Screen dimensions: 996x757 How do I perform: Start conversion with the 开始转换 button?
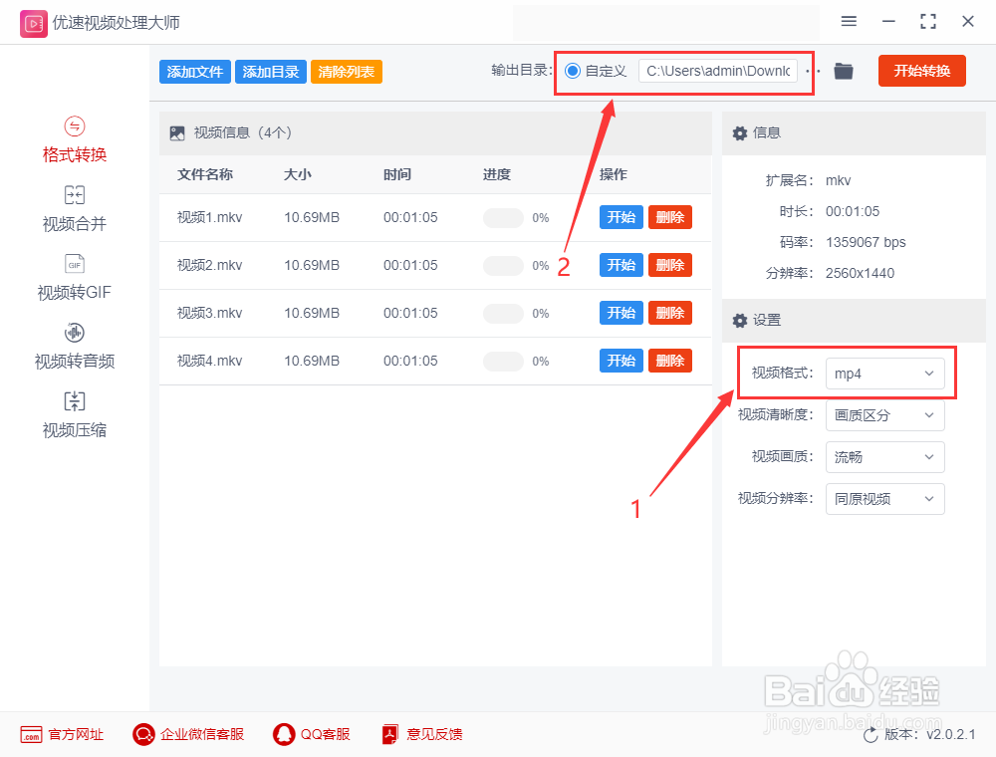pyautogui.click(x=921, y=71)
